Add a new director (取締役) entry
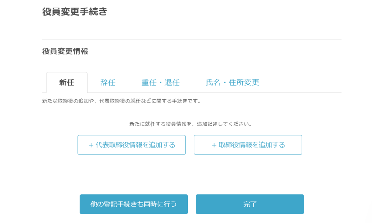 (x=248, y=145)
